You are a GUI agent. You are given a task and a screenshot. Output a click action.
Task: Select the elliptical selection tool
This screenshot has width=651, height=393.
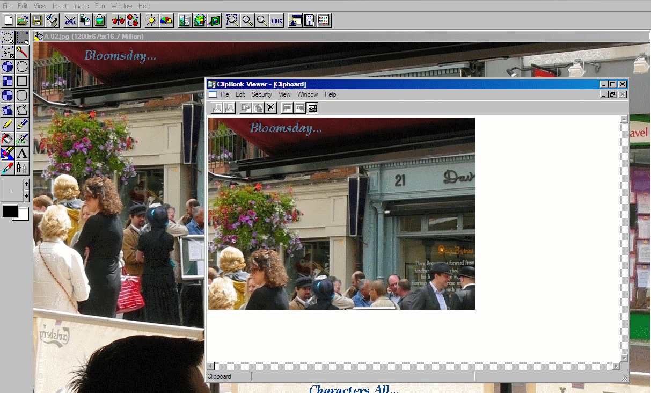(8, 38)
